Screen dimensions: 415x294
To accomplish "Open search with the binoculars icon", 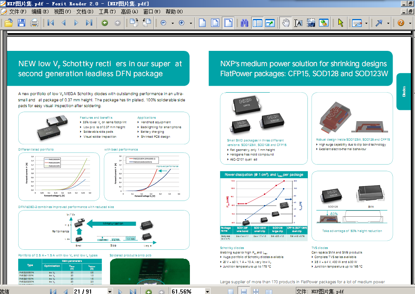I will [x=244, y=23].
